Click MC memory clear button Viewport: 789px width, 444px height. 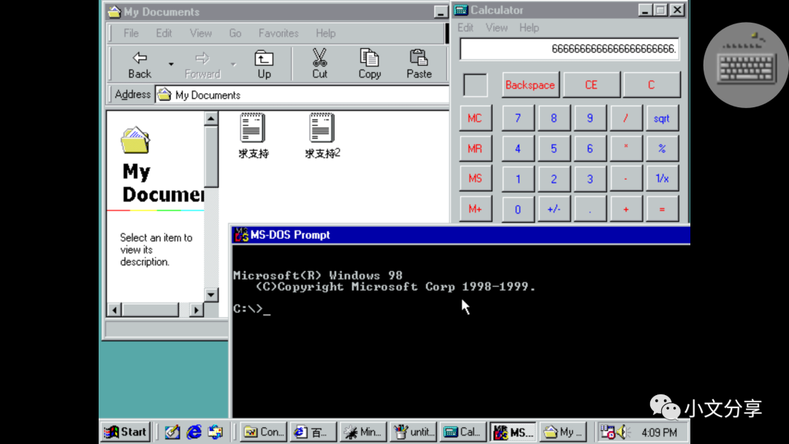pos(475,118)
